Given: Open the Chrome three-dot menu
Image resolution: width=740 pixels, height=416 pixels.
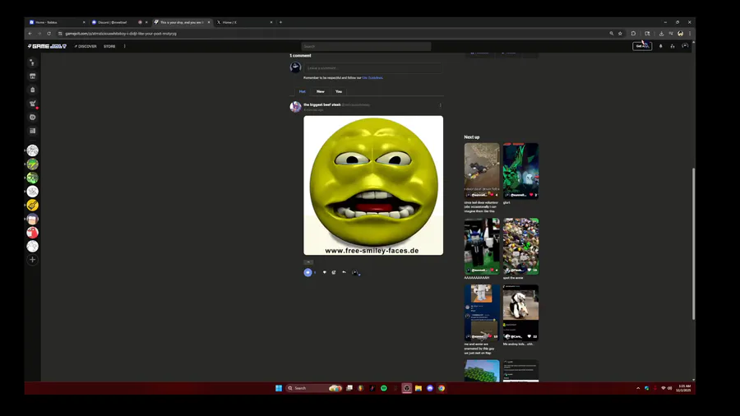Looking at the screenshot, I should click(690, 34).
